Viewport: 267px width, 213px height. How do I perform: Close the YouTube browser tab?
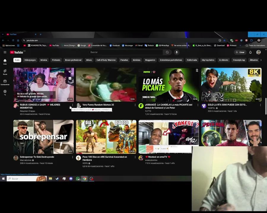pyautogui.click(x=36, y=34)
